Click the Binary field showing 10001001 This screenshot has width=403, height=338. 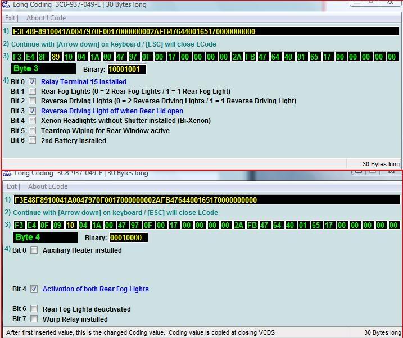(126, 69)
